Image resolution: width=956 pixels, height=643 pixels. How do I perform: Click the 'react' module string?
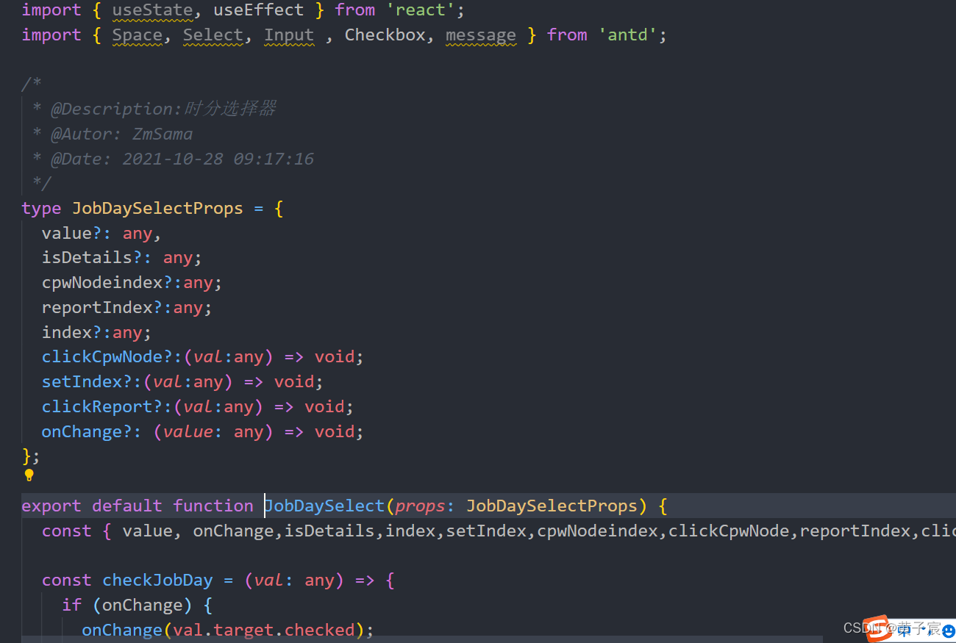point(421,10)
